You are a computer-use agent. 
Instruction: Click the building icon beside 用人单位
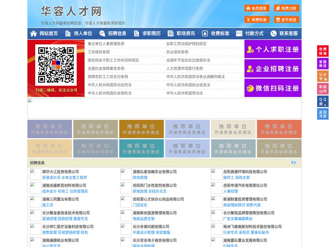tap(68, 33)
